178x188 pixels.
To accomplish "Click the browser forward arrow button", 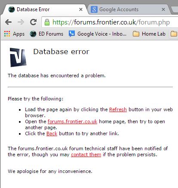I will [x=21, y=22].
